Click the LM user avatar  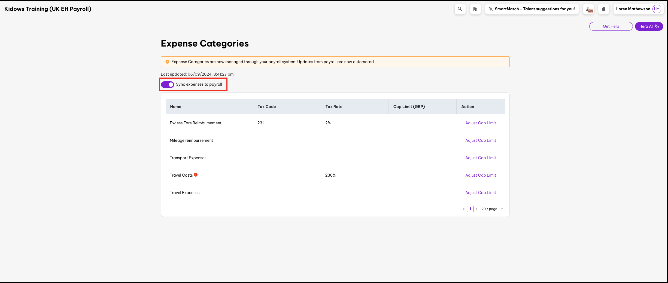657,9
